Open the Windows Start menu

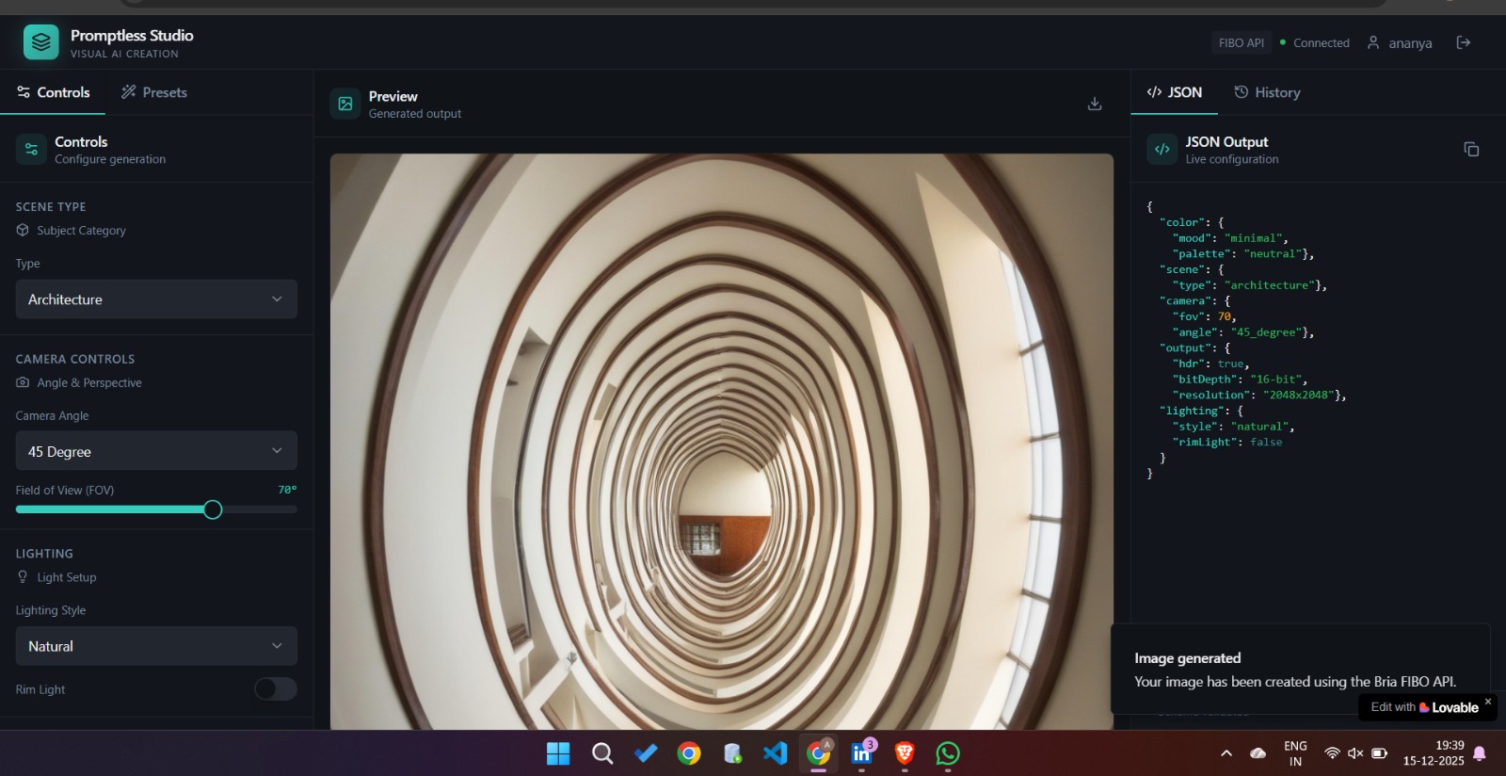[x=558, y=753]
